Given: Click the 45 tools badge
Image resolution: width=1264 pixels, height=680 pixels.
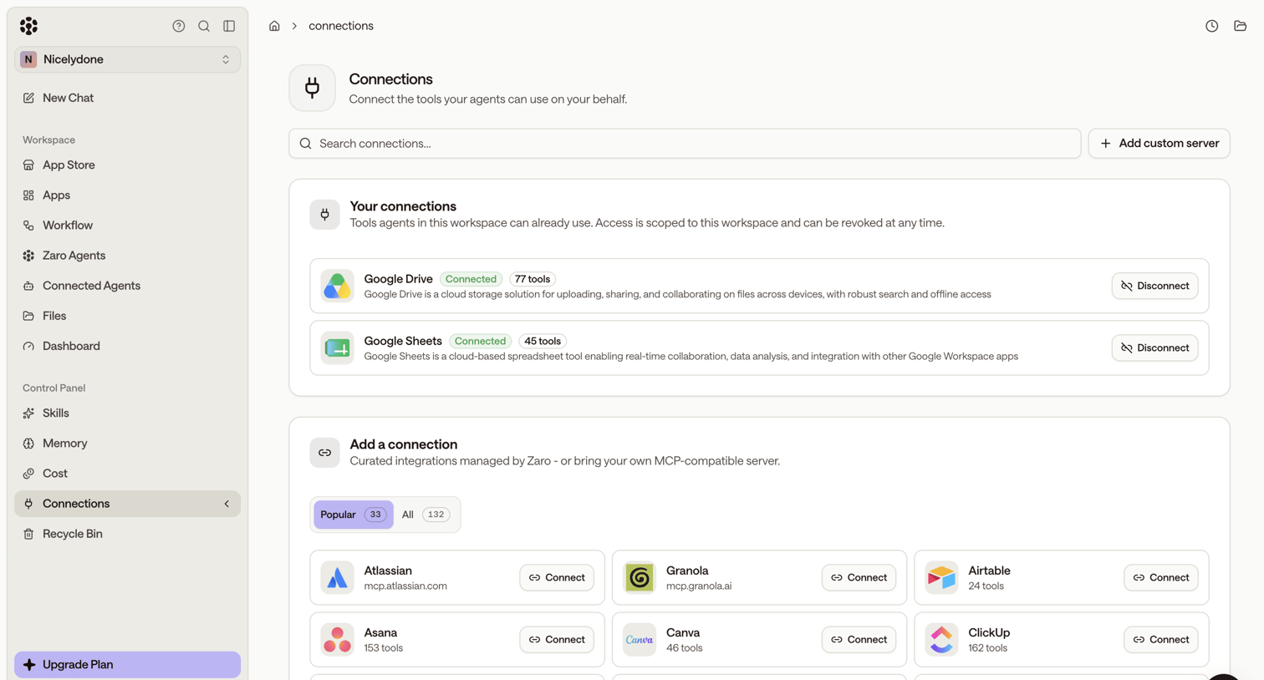Looking at the screenshot, I should [x=543, y=341].
